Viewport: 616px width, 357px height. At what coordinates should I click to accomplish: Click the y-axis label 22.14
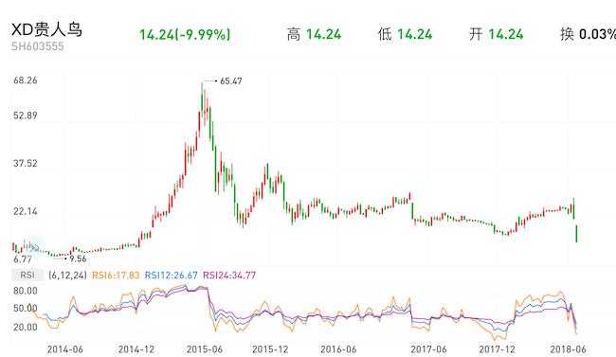pyautogui.click(x=26, y=211)
